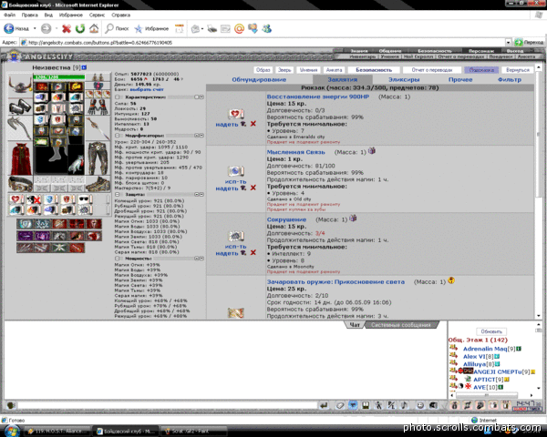Click the Вернуться button
Screen dimensions: 547x437
click(x=518, y=70)
